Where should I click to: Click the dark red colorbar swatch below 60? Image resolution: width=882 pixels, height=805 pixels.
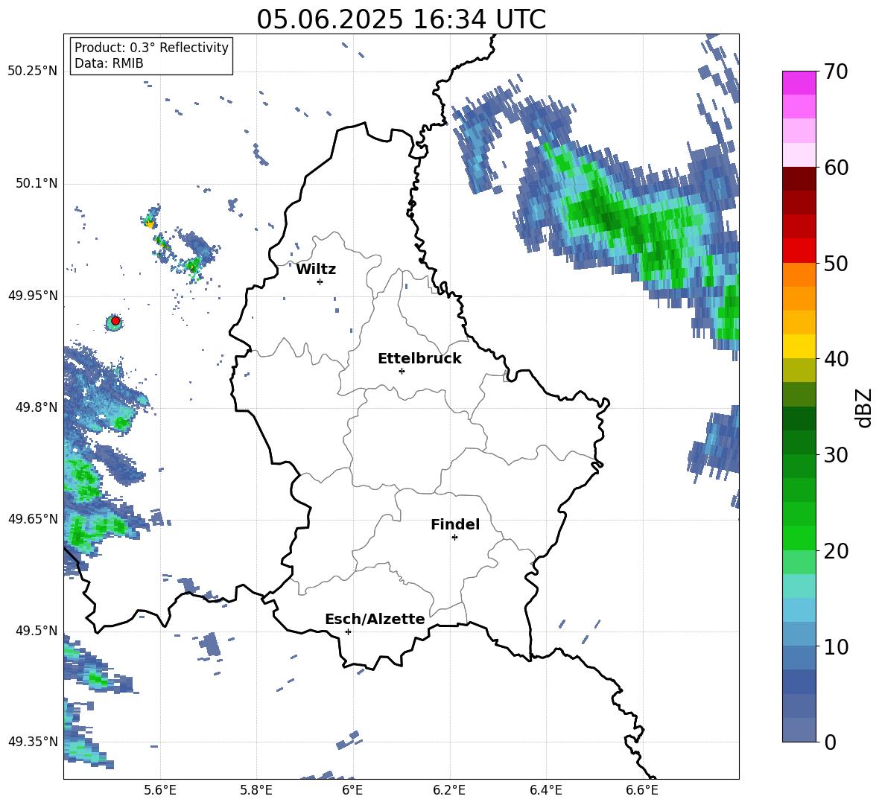799,179
